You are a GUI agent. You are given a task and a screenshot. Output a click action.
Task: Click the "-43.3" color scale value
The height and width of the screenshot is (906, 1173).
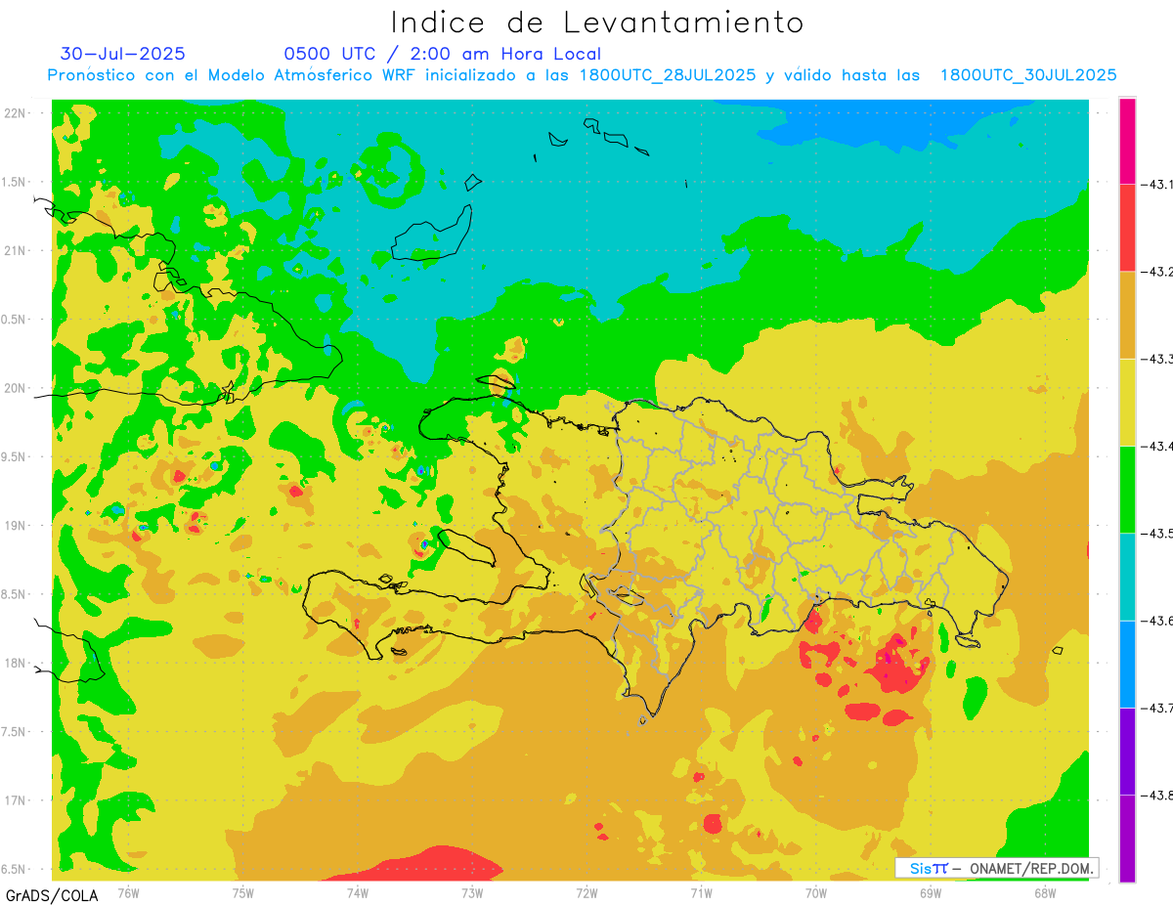[1158, 359]
